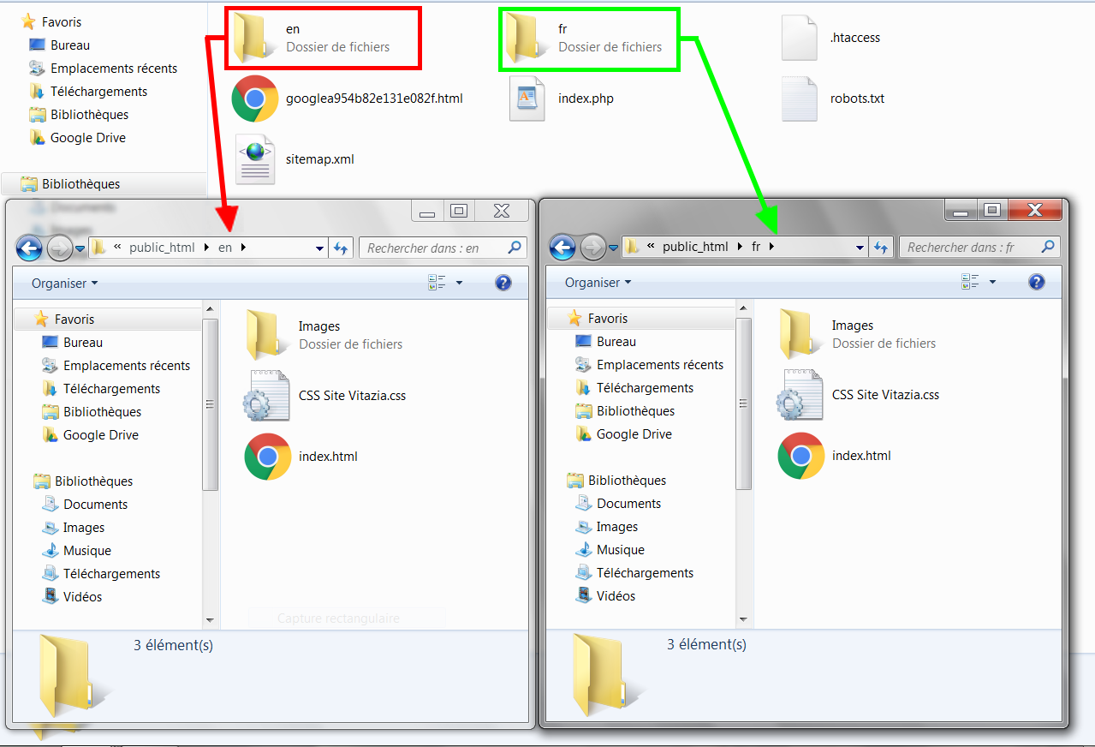Open Vidéos library in en window
This screenshot has height=747, width=1095.
tap(72, 597)
